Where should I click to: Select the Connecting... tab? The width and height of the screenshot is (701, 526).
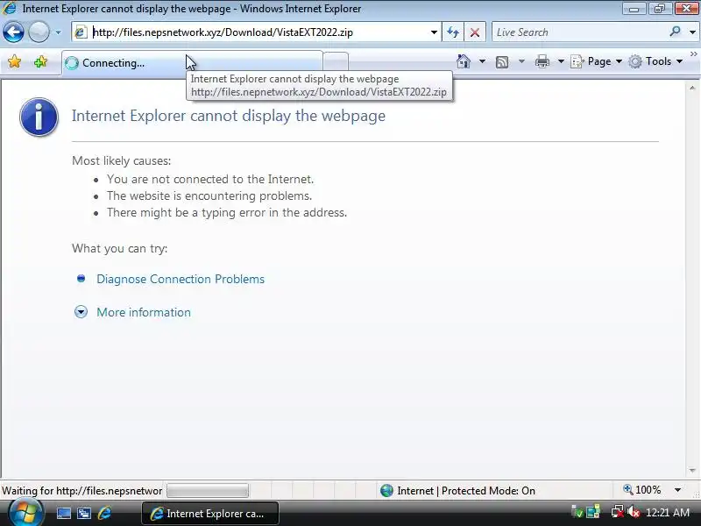click(x=192, y=62)
